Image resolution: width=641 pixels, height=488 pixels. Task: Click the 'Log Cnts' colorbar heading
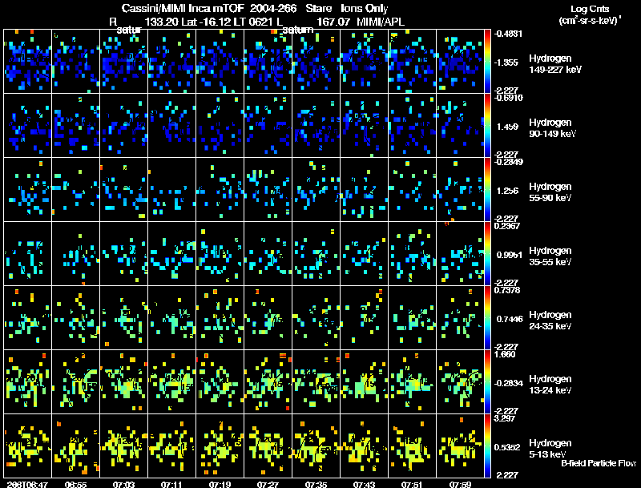pos(590,9)
